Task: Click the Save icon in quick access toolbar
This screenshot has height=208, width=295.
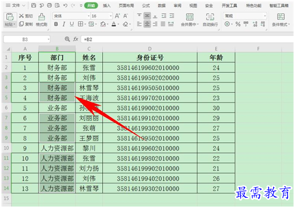Action: (34, 5)
